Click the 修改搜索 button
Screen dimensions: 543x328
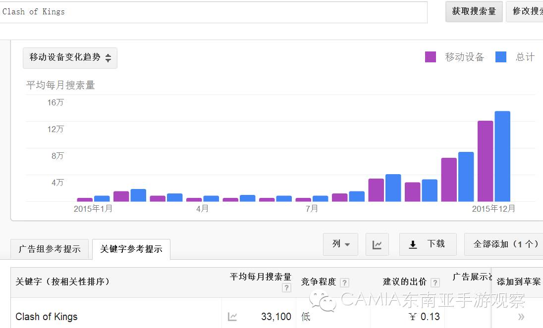tap(525, 11)
